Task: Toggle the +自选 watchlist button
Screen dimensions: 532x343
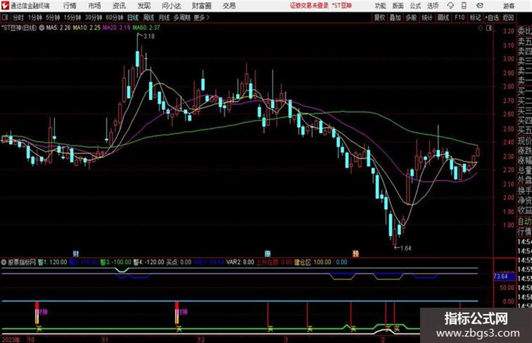Action: point(491,17)
